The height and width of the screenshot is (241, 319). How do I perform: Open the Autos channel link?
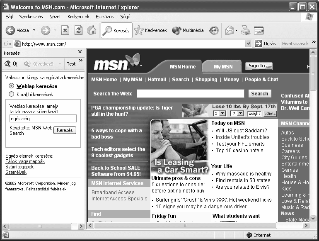[288, 132]
